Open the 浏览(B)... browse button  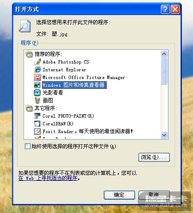[154, 157]
